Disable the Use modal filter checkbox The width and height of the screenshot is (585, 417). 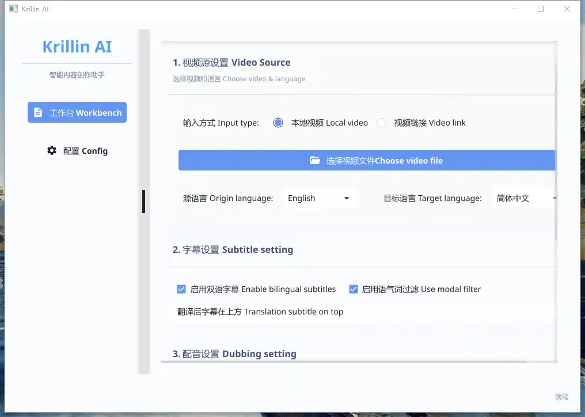[354, 289]
